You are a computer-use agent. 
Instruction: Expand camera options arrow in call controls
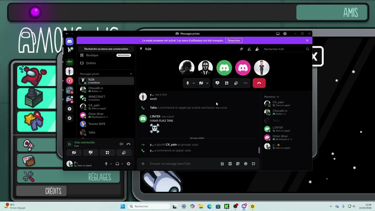point(207,83)
